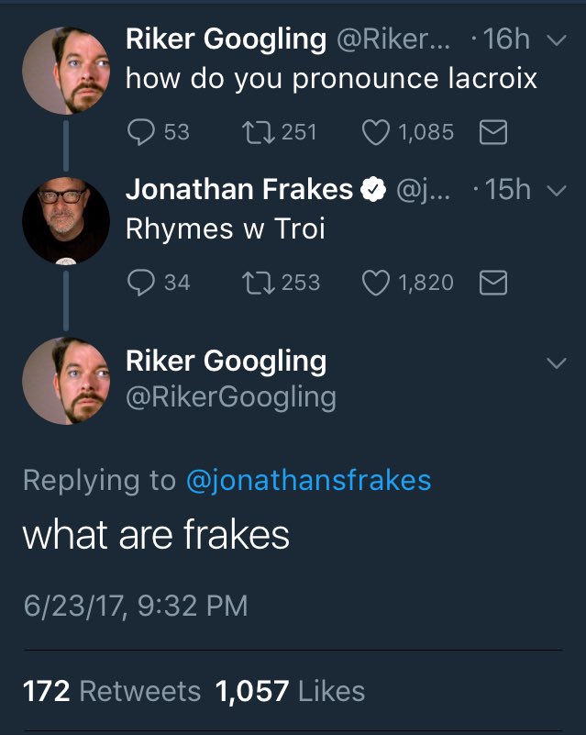Reply to the "Rhymes w Troi" tweet
Image resolution: width=586 pixels, height=735 pixels.
tap(140, 283)
